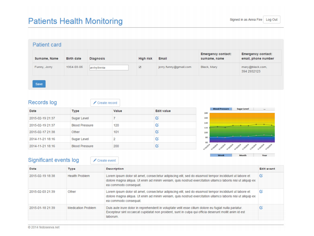Create record in Records log
Viewport: 314px width, 236px height.
(x=105, y=103)
